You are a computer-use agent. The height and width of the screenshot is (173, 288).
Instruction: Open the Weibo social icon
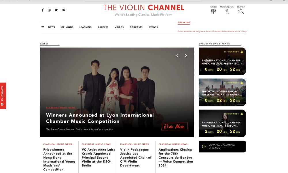[x=63, y=10]
